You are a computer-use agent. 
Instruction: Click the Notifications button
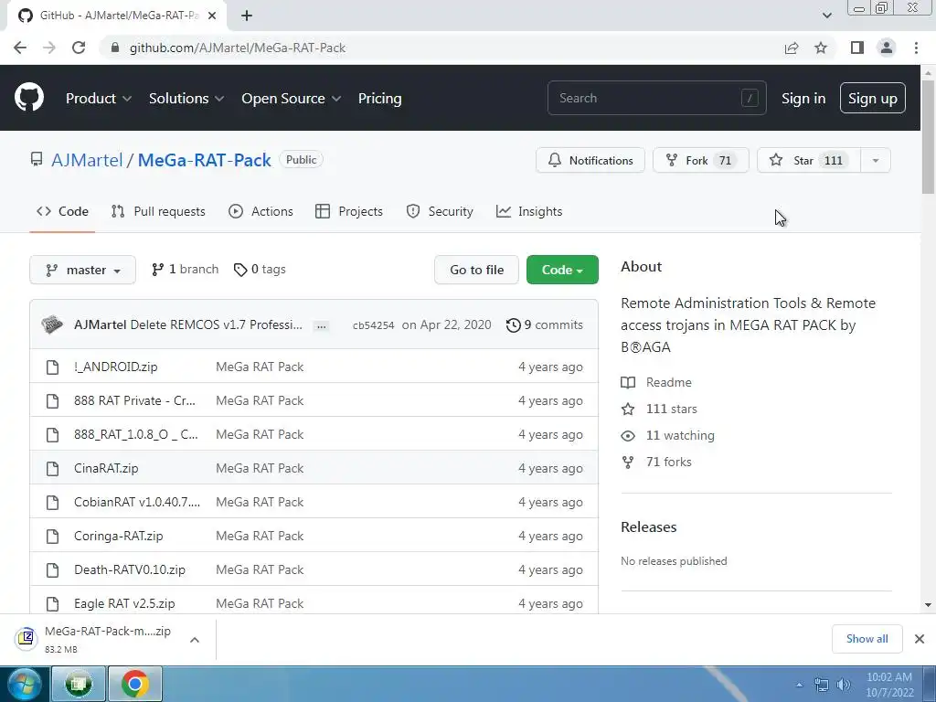coord(590,161)
